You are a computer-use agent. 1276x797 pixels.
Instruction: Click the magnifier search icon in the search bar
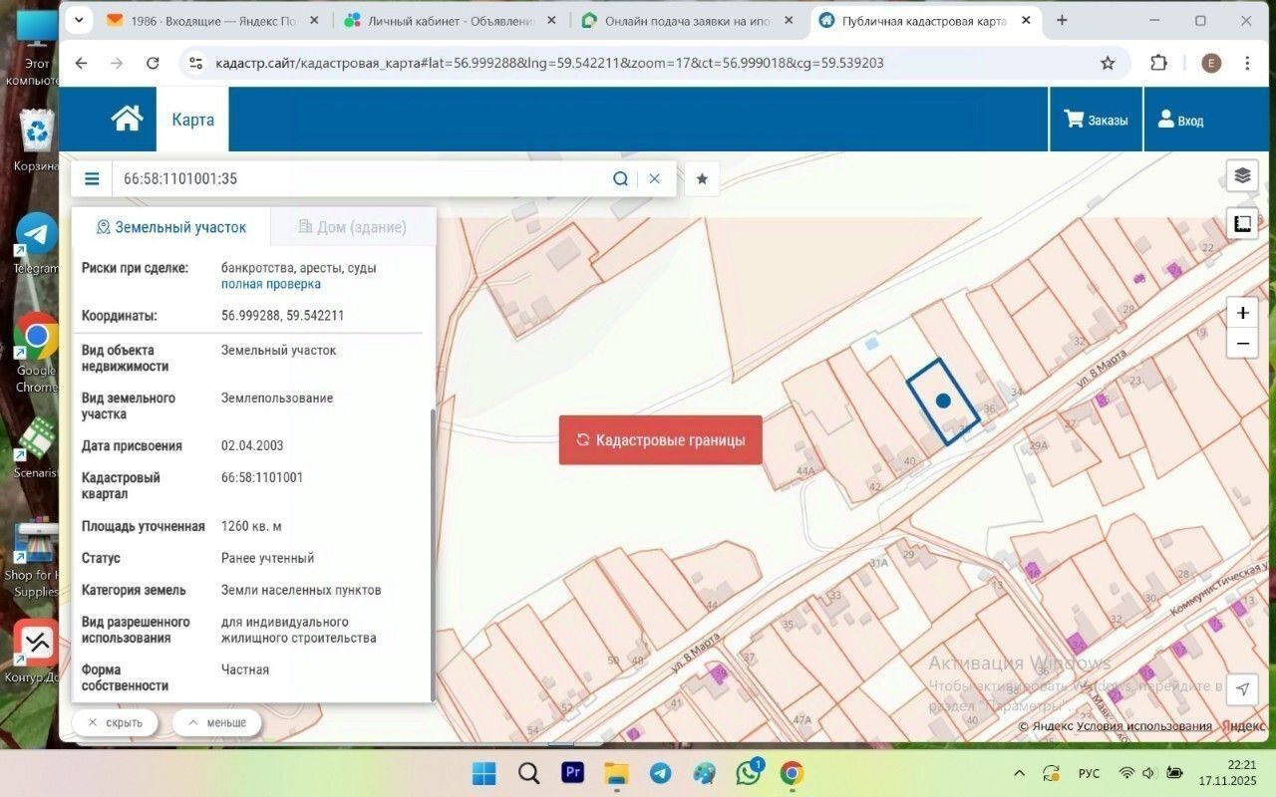[x=620, y=179]
